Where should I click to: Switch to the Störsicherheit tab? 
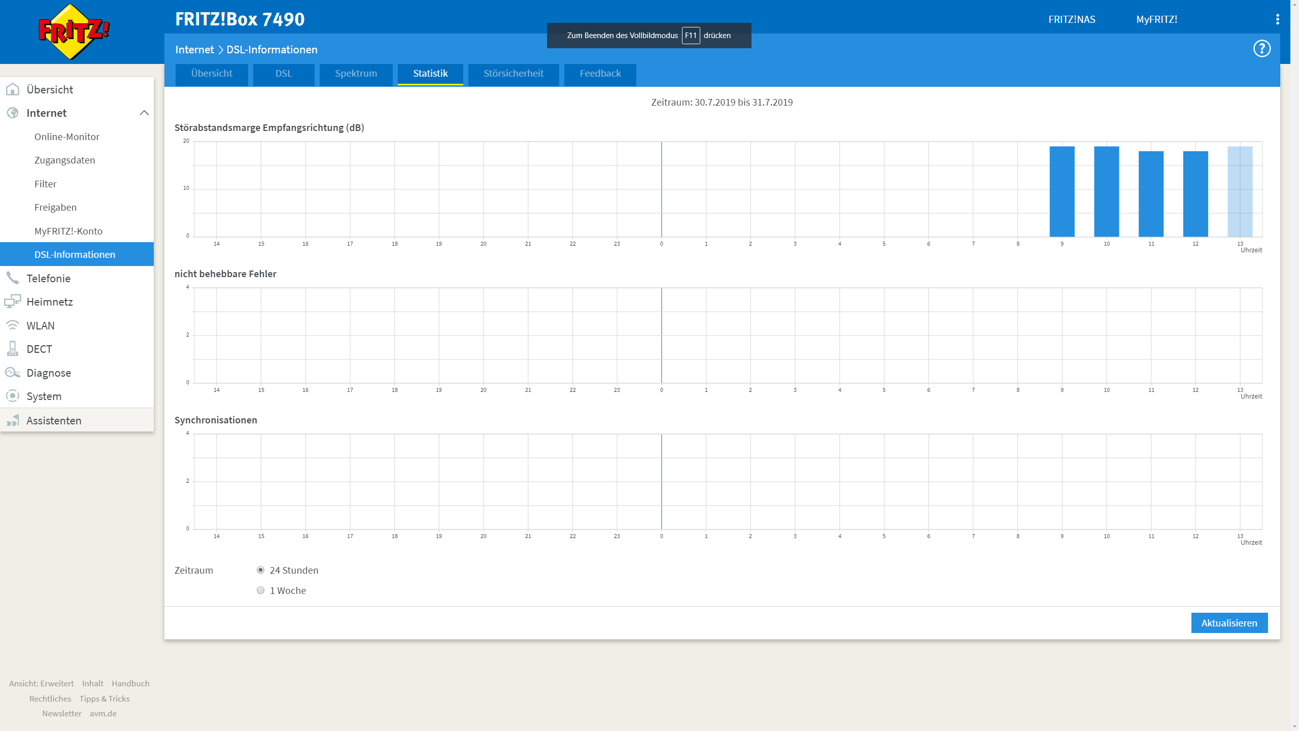pos(513,74)
